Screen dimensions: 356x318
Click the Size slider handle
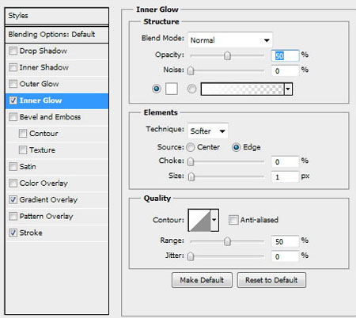click(191, 176)
